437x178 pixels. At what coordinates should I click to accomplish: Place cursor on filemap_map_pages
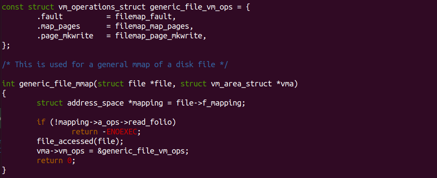click(x=152, y=27)
